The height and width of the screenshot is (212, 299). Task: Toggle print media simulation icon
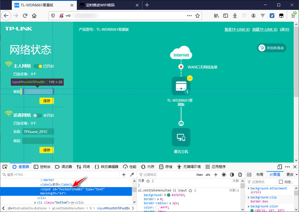click(x=240, y=175)
